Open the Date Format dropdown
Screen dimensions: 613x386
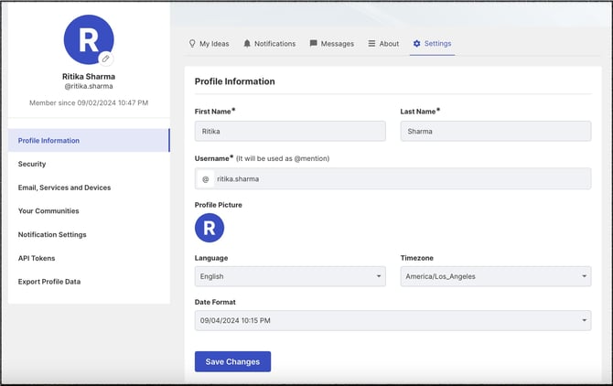393,320
